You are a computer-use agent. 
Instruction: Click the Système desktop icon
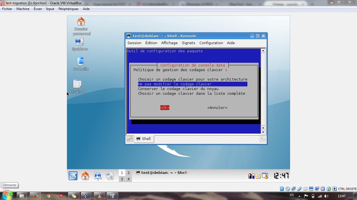(x=79, y=42)
